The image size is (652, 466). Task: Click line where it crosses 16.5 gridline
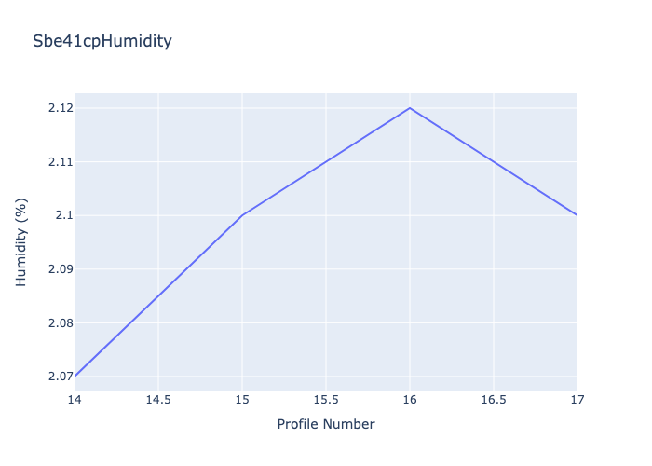494,162
